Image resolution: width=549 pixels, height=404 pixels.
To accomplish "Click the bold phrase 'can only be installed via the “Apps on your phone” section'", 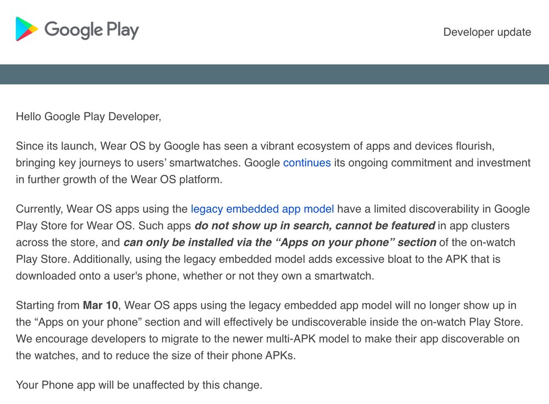I will click(280, 243).
